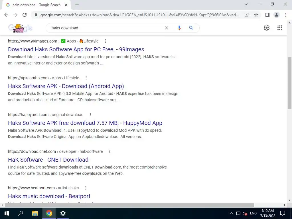Click the lock icon in address bar

(36, 15)
